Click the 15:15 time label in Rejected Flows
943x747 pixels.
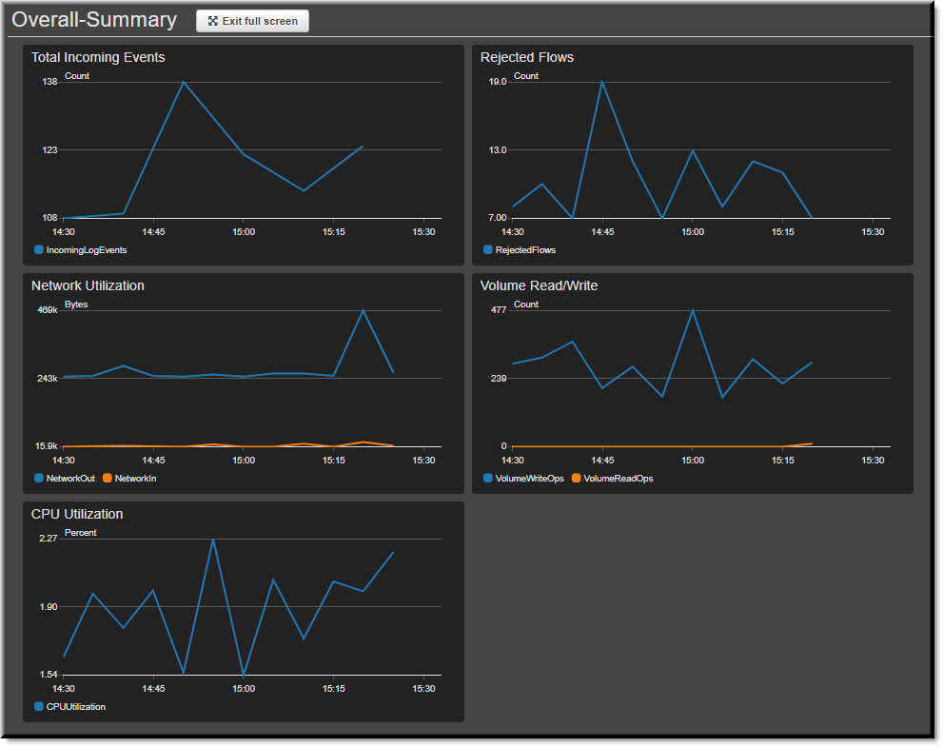click(x=783, y=232)
